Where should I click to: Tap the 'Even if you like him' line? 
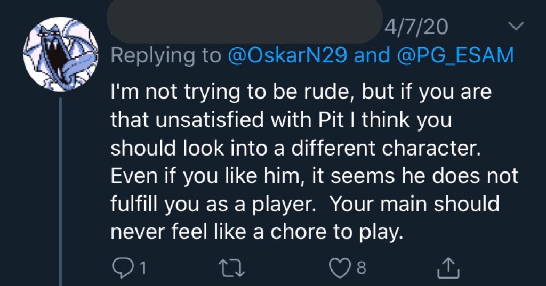314,177
